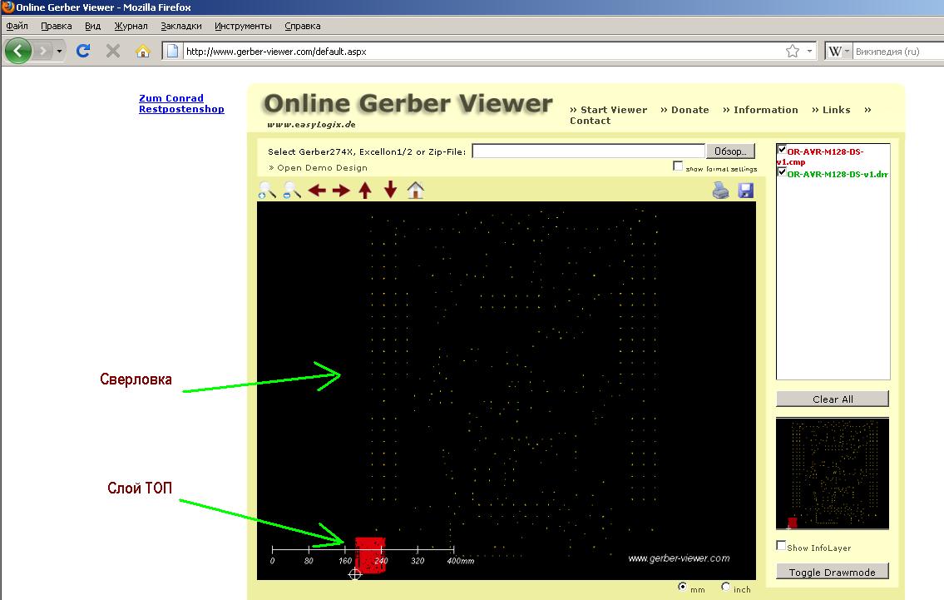
Task: Pan view up with red arrow
Action: tap(365, 191)
